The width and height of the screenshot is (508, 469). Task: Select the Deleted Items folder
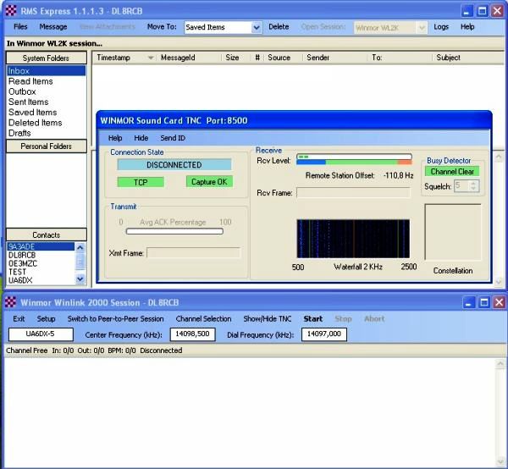pos(36,123)
